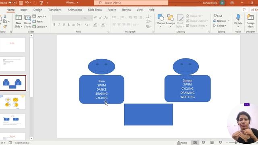Start presentation from beginning icon
The width and height of the screenshot is (258, 145).
point(41,3)
